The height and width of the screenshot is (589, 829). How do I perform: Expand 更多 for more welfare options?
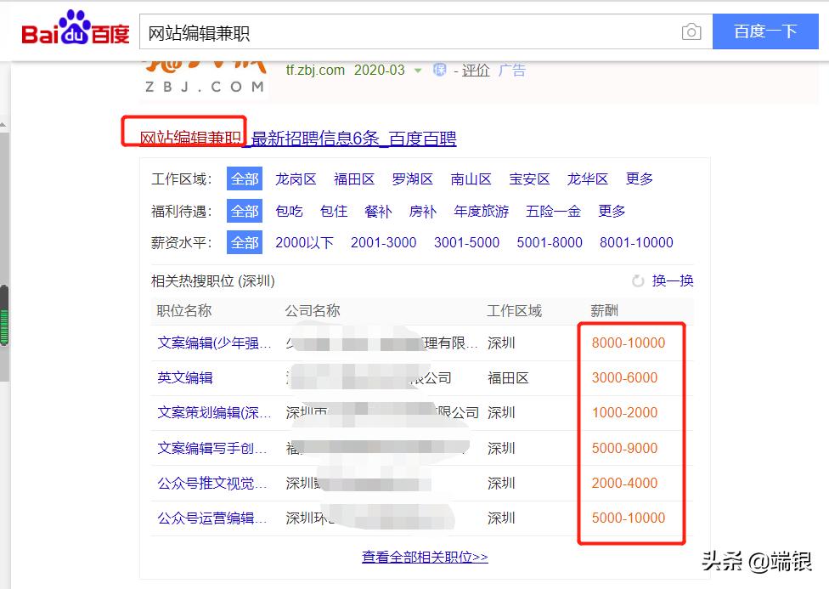(x=612, y=211)
